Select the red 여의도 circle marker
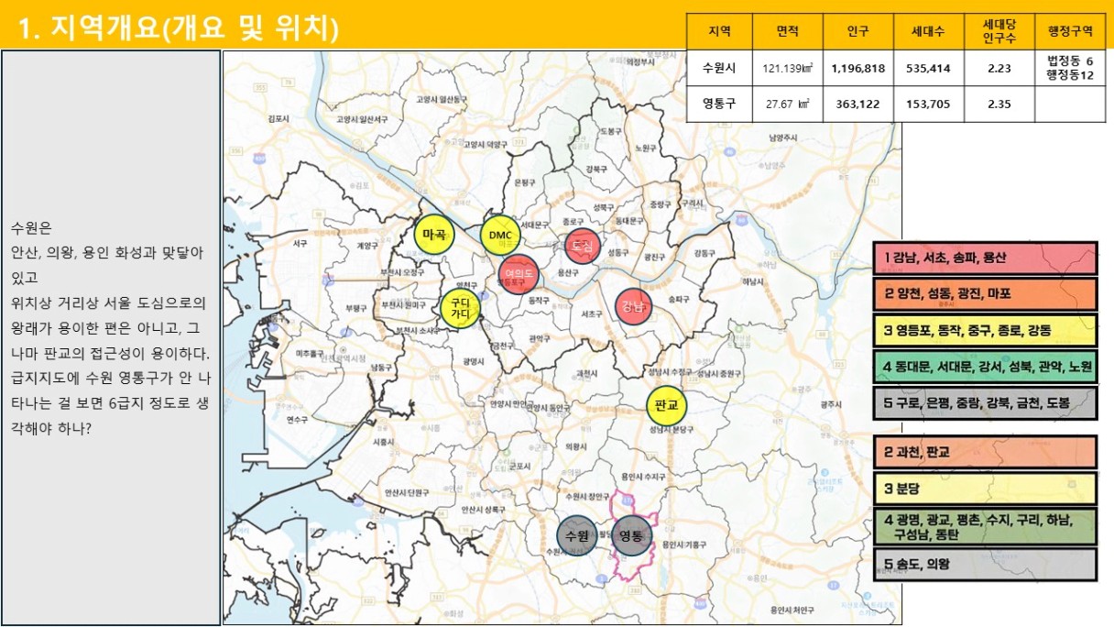This screenshot has height=627, width=1114. [519, 272]
